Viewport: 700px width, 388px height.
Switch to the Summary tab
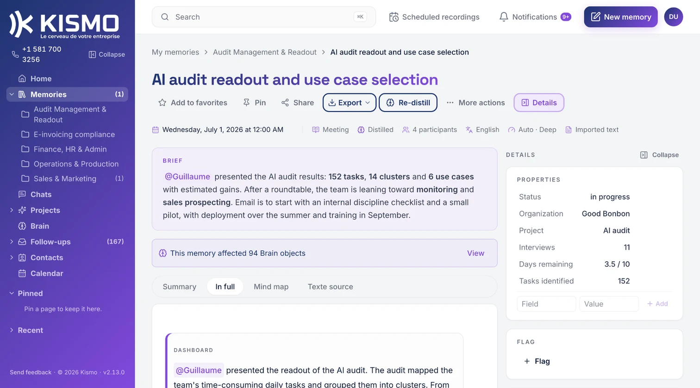[x=180, y=287]
